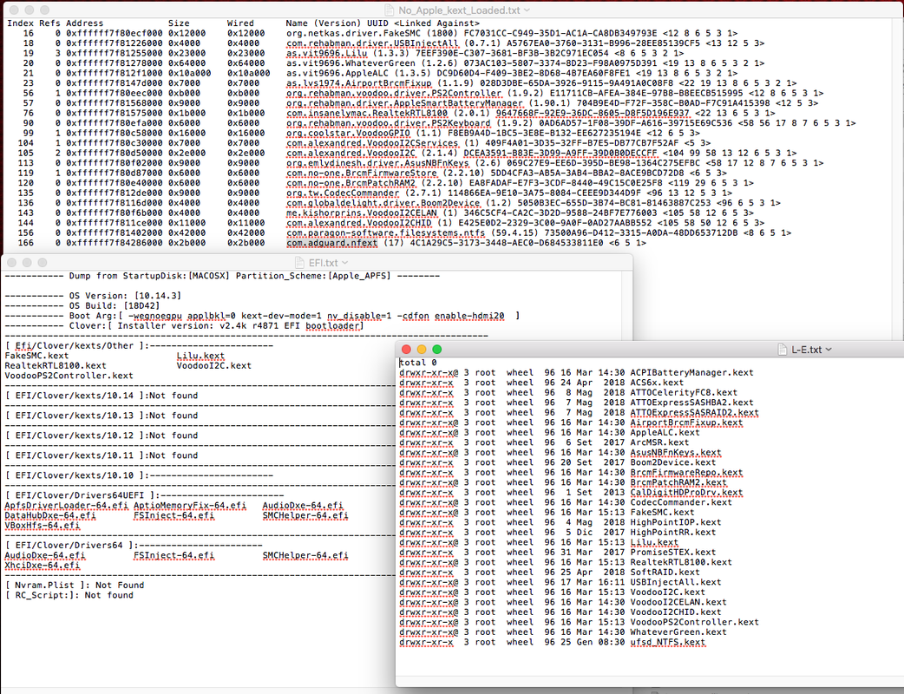Click 'com.no-one.BrcmFirmwareStore' entry
This screenshot has height=694, width=904.
pyautogui.click(x=362, y=173)
